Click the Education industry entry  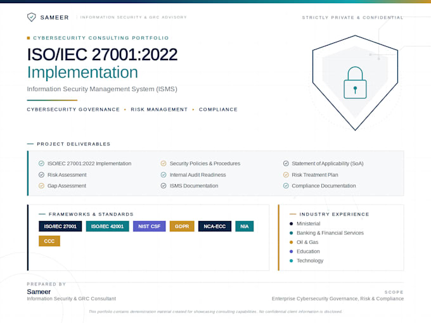308,251
